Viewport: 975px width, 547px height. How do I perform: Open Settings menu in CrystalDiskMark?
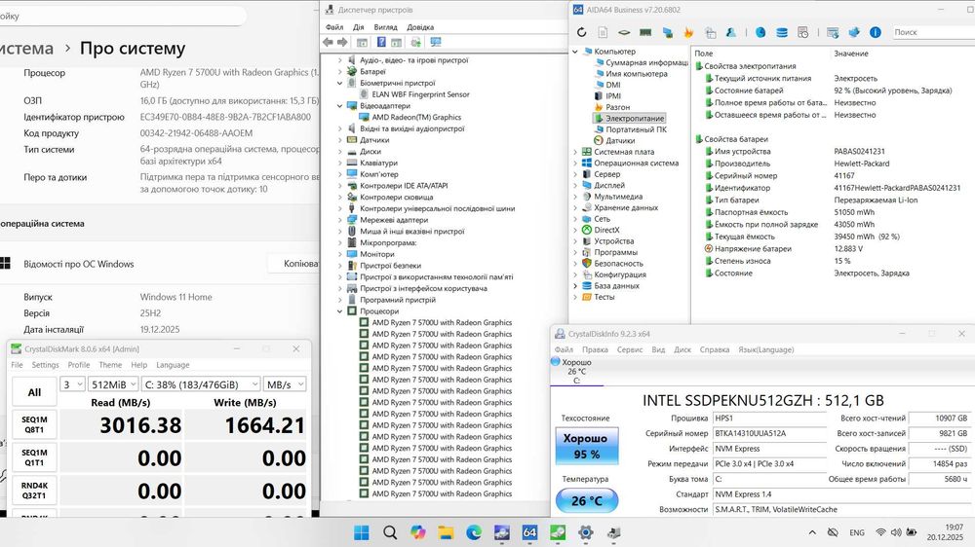(x=46, y=365)
